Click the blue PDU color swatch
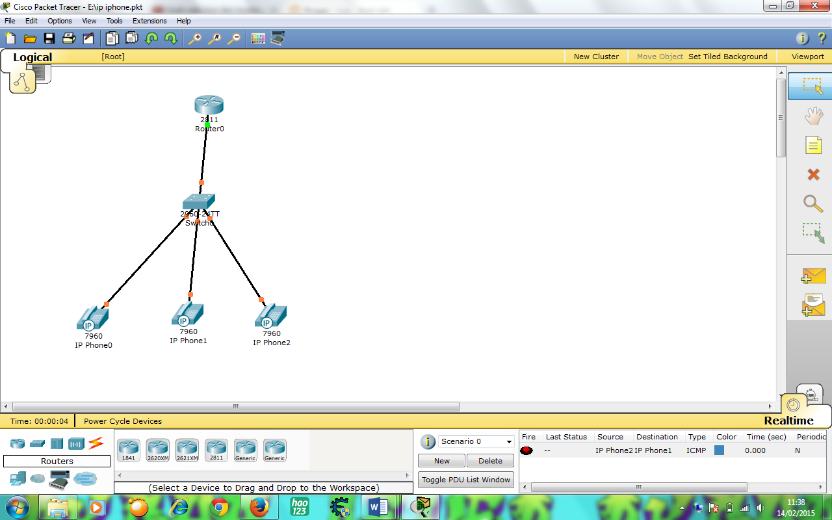 [719, 450]
